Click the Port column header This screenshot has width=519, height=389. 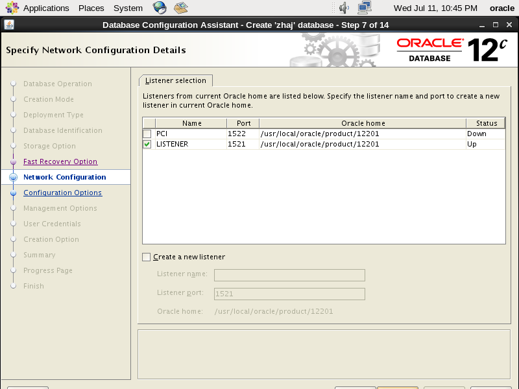coord(243,123)
